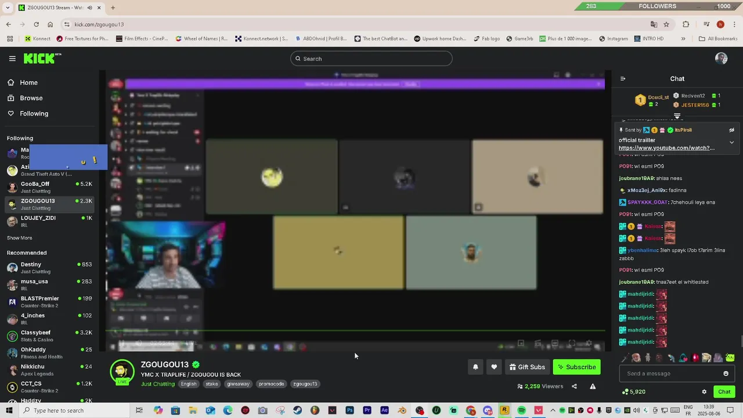Viewport: 743px width, 418px height.
Task: Collapse the chat panel with arrow icon
Action: (x=623, y=79)
